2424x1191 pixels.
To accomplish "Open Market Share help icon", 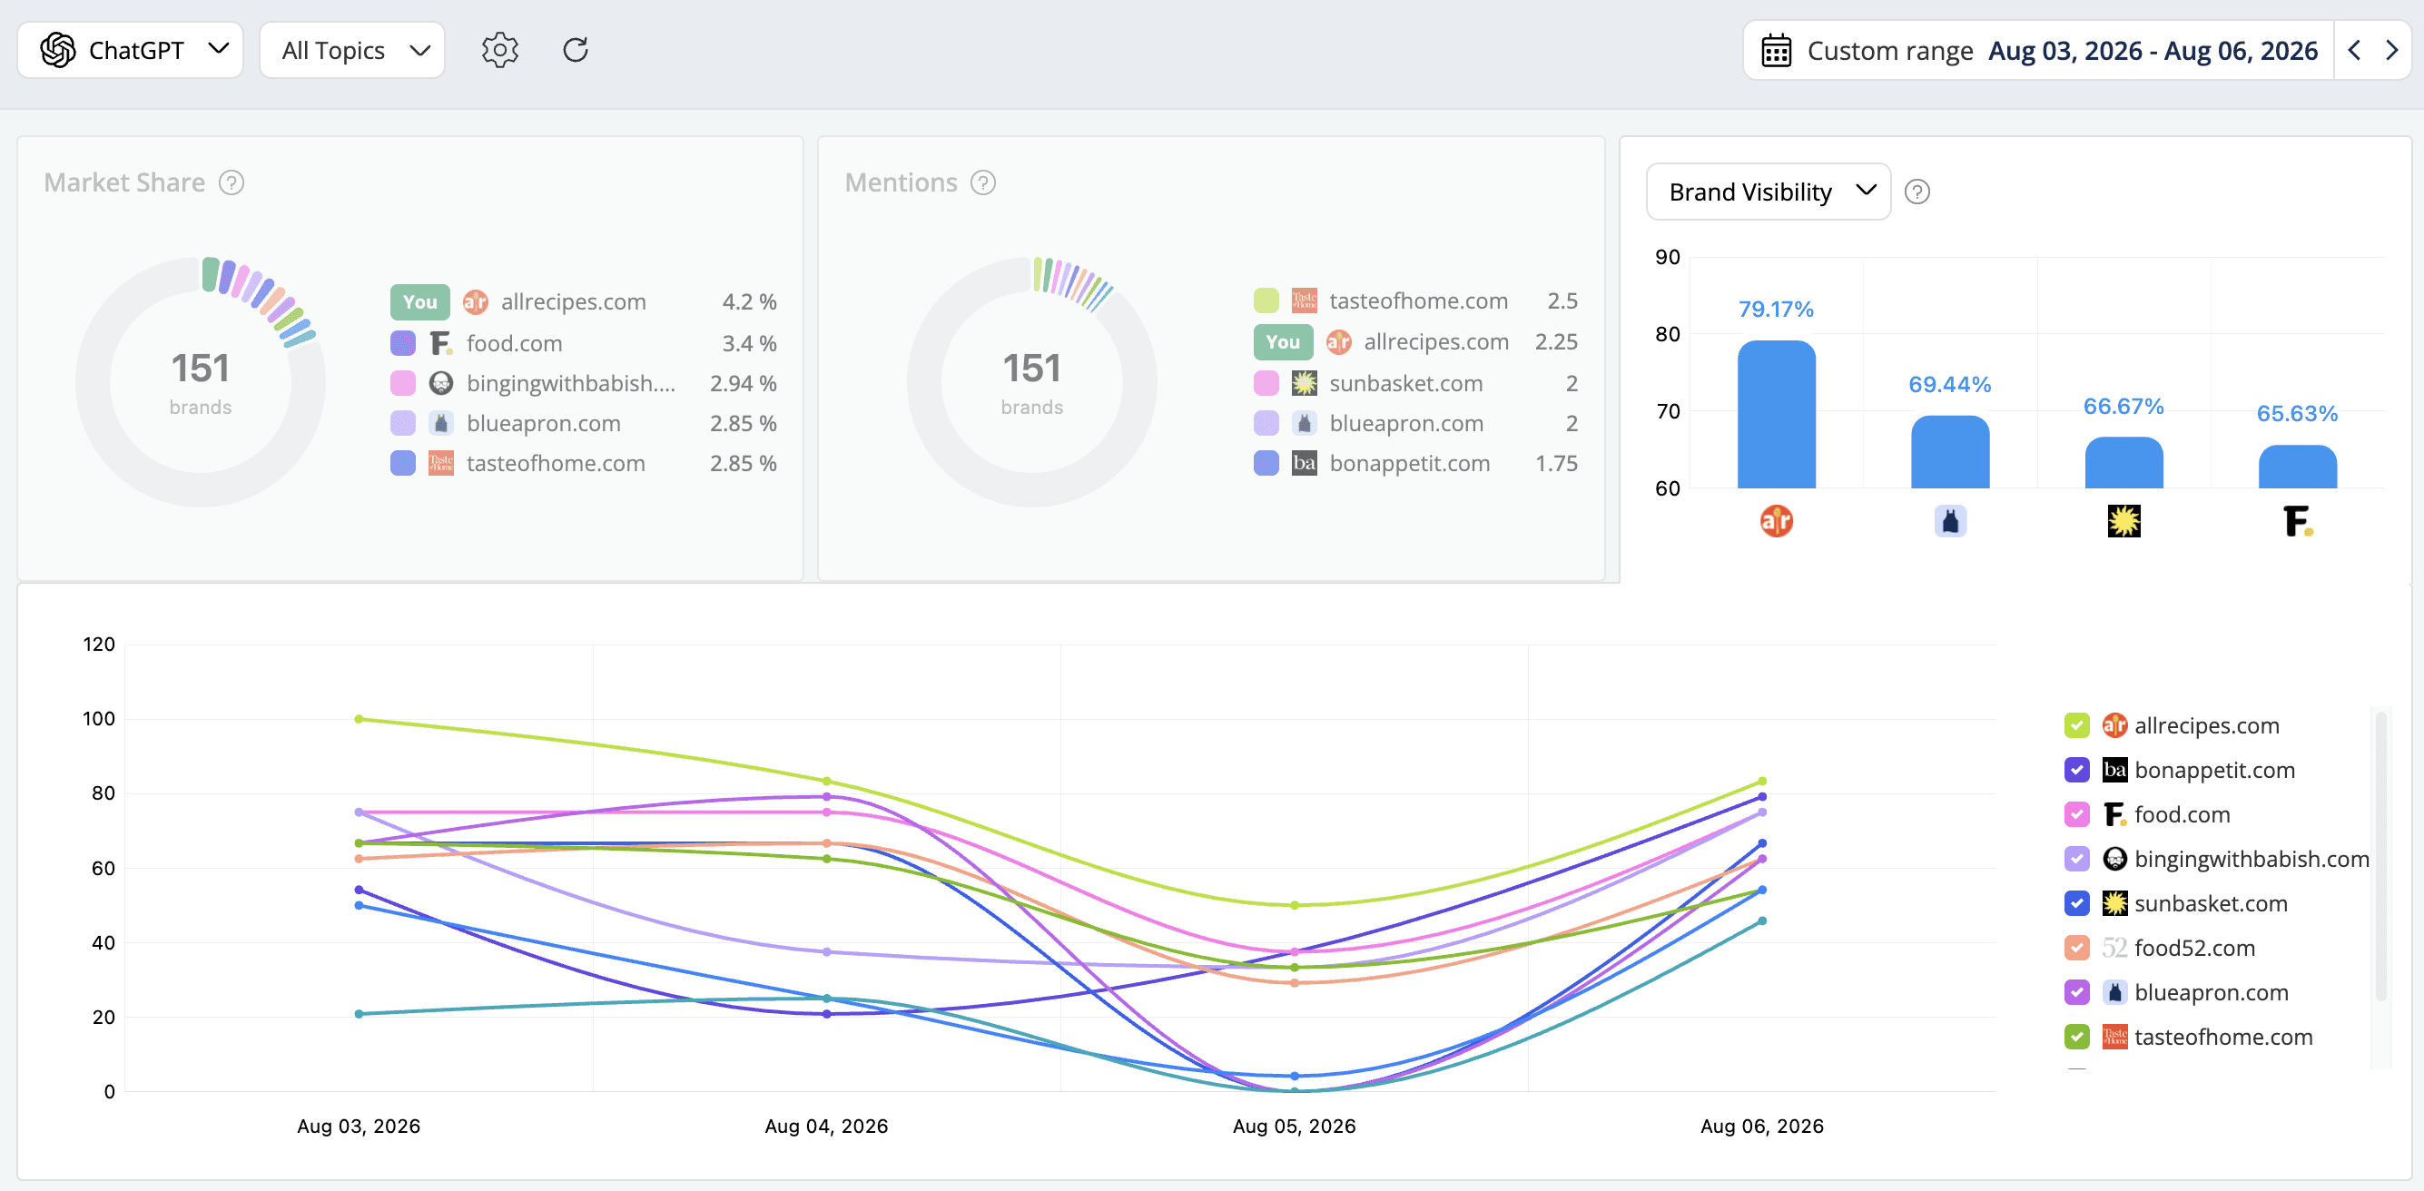I will coord(232,182).
